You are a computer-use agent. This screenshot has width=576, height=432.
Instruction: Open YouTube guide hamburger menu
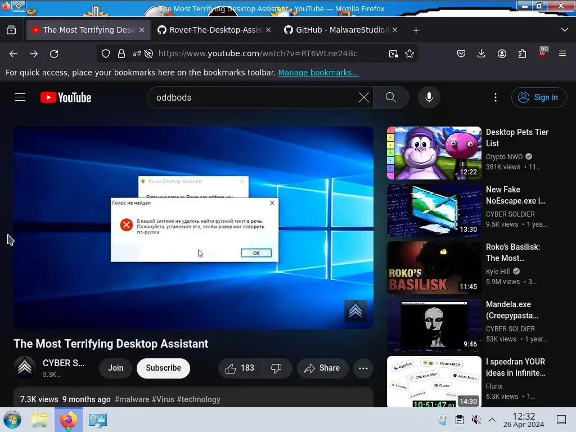[20, 97]
